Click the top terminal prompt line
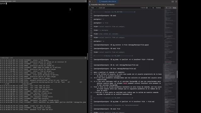The height and width of the screenshot is (113, 201). click(3, 3)
